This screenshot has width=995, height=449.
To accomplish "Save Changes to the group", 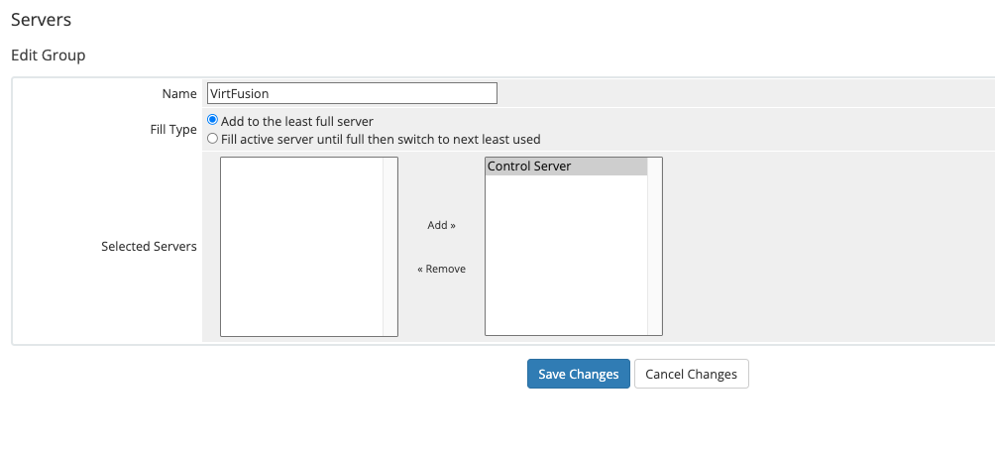I will (579, 374).
